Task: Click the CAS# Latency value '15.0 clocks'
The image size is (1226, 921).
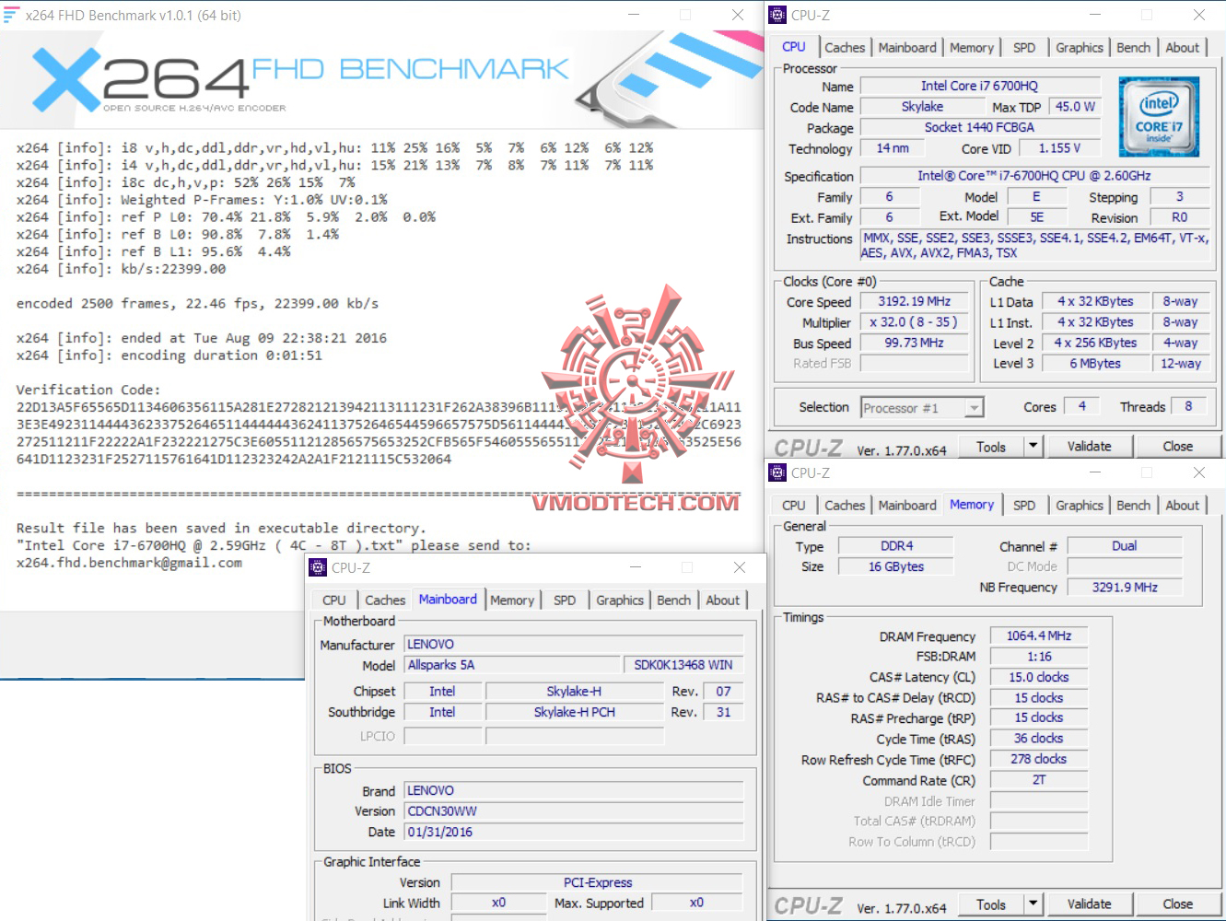Action: click(1039, 677)
